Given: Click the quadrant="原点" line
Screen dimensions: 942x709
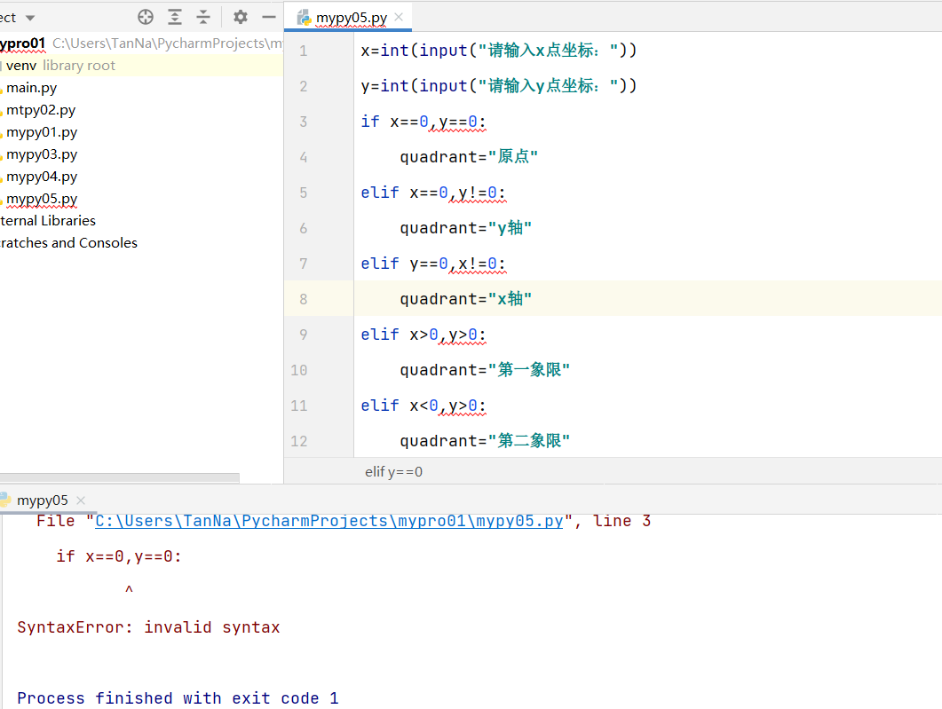Looking at the screenshot, I should pos(469,157).
